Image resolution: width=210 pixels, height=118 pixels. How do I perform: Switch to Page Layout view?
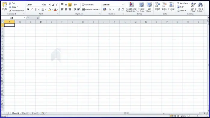tap(175, 116)
